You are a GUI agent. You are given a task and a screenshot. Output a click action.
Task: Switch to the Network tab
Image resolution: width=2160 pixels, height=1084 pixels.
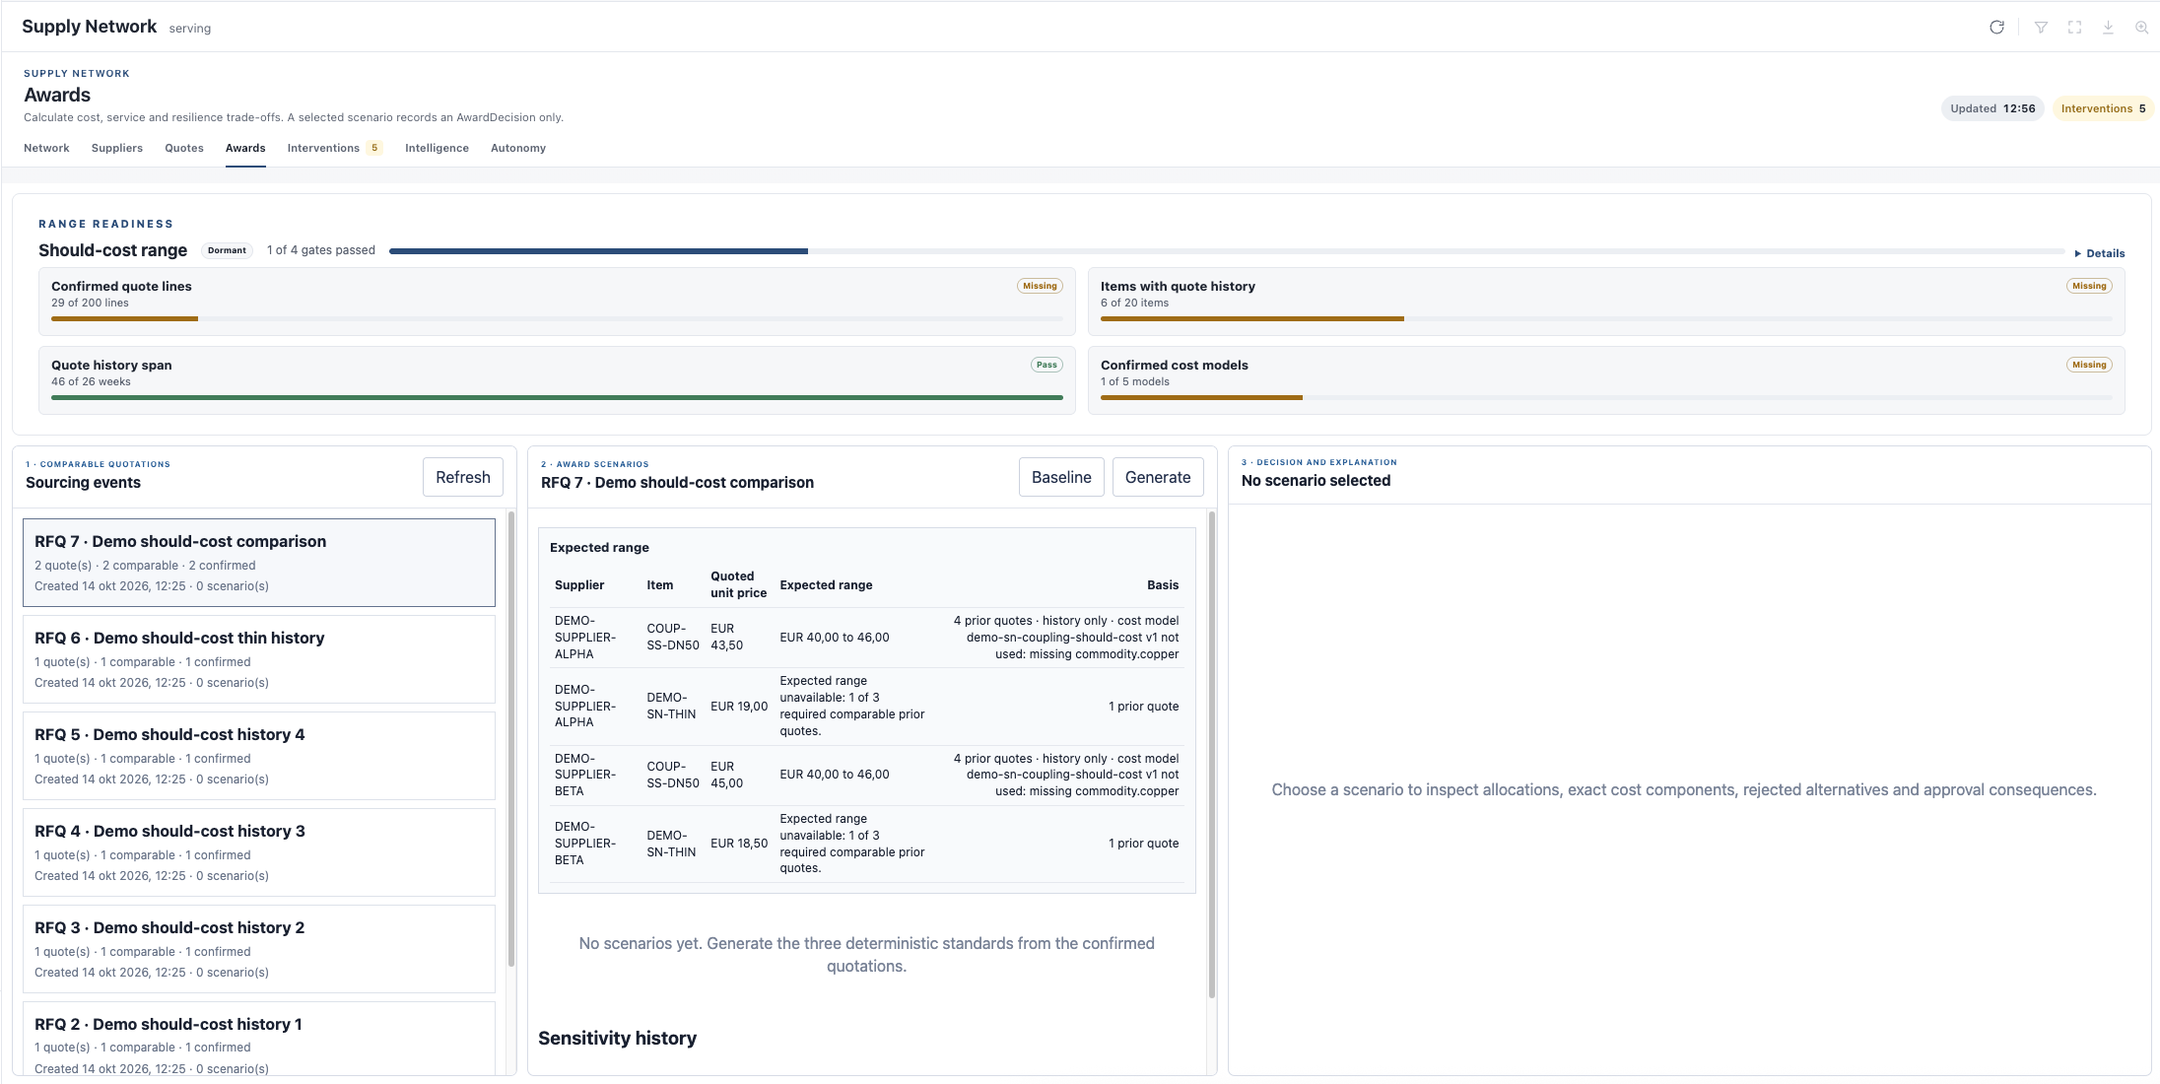coord(46,148)
